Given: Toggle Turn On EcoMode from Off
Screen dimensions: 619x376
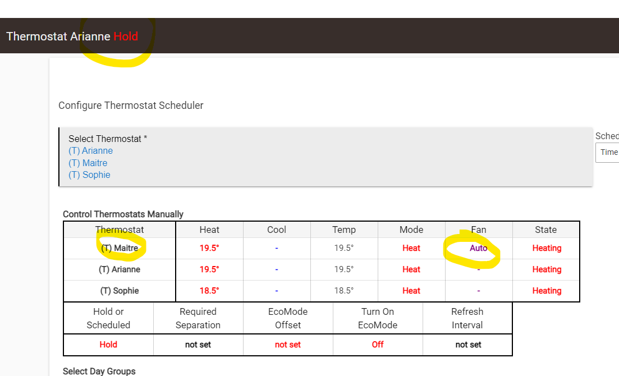Looking at the screenshot, I should pos(378,345).
